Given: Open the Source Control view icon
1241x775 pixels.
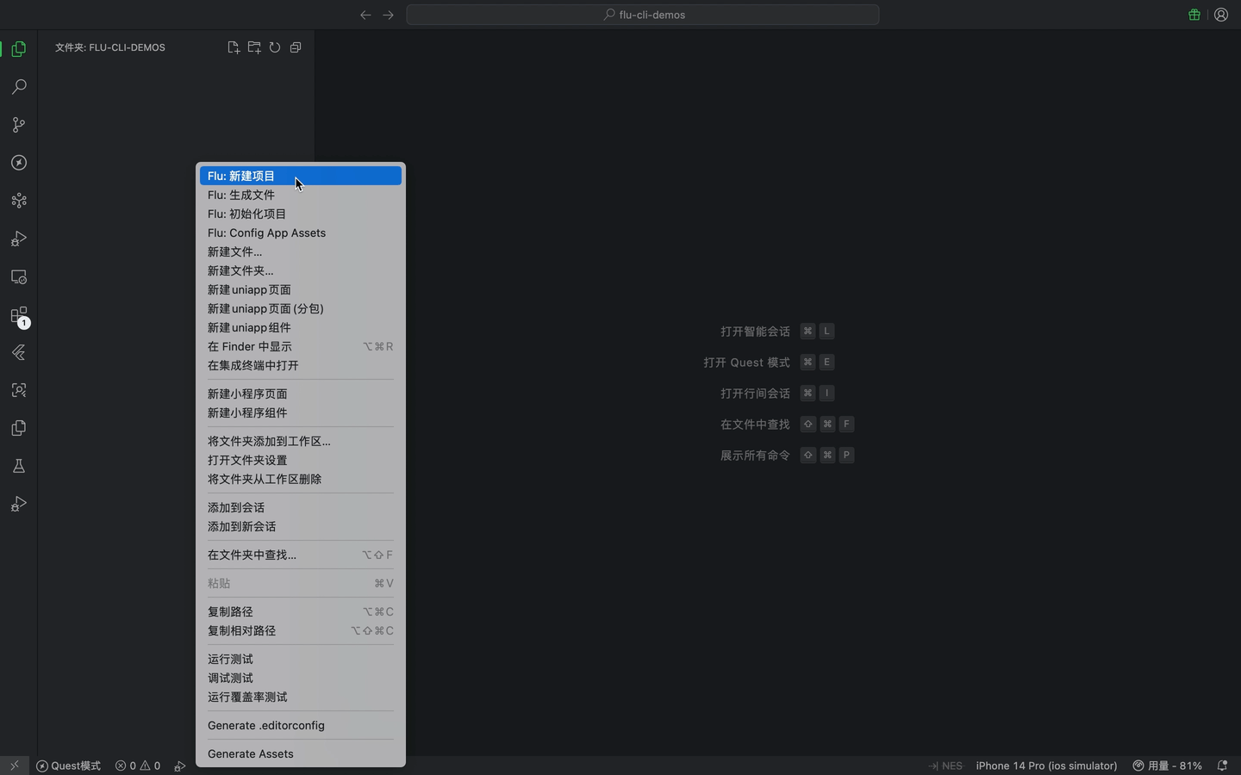Looking at the screenshot, I should tap(19, 125).
